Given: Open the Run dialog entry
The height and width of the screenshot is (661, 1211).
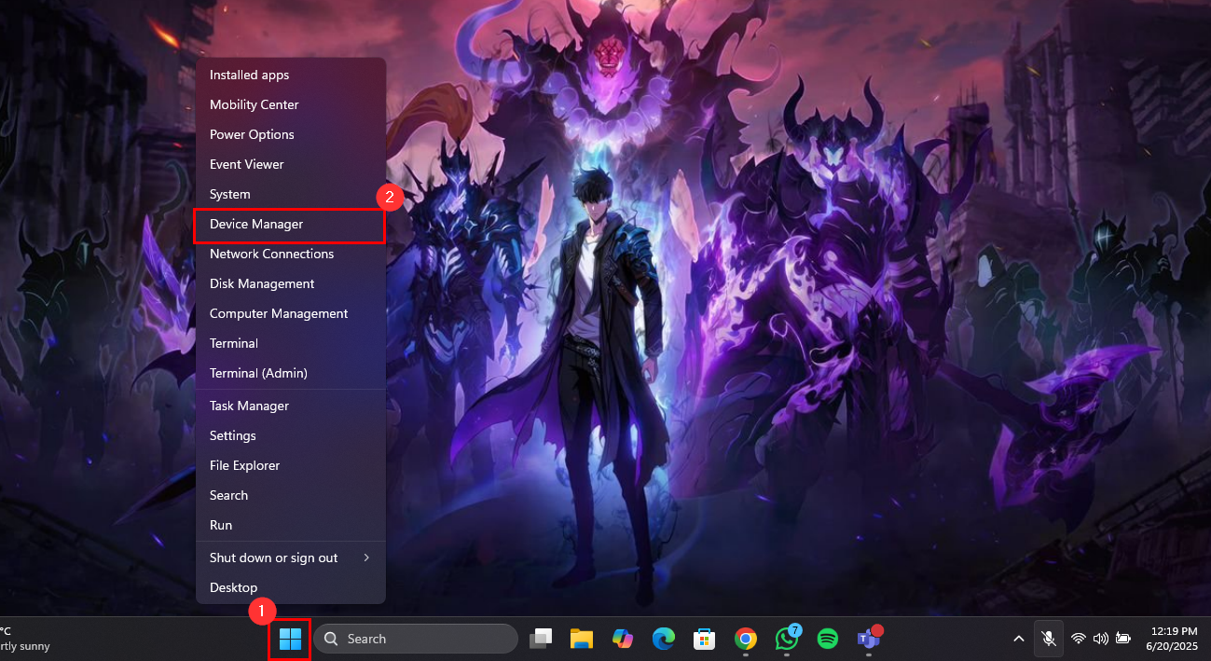Looking at the screenshot, I should pyautogui.click(x=291, y=525).
